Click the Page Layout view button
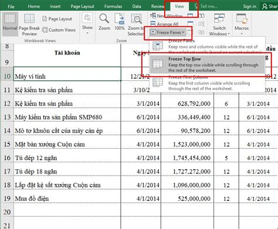The height and width of the screenshot is (229, 278). tap(57, 19)
